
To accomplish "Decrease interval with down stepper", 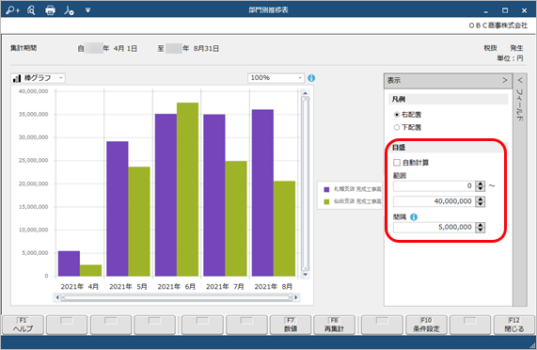I will coord(481,231).
